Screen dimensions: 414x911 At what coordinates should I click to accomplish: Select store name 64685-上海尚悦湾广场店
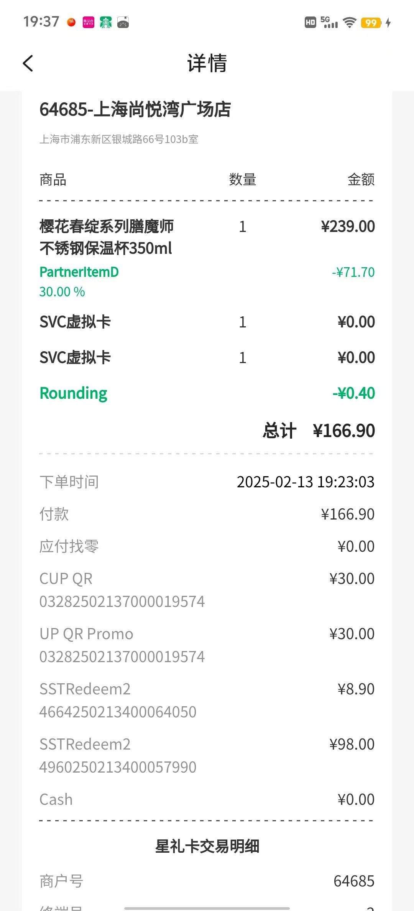135,109
